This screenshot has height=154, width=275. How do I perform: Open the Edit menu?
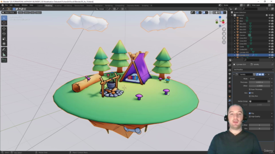(x=11, y=5)
